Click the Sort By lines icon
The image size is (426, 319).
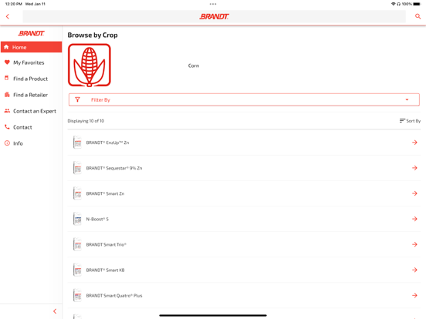(402, 120)
